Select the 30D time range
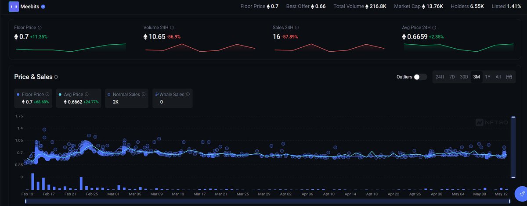This screenshot has width=527, height=206. tap(464, 77)
